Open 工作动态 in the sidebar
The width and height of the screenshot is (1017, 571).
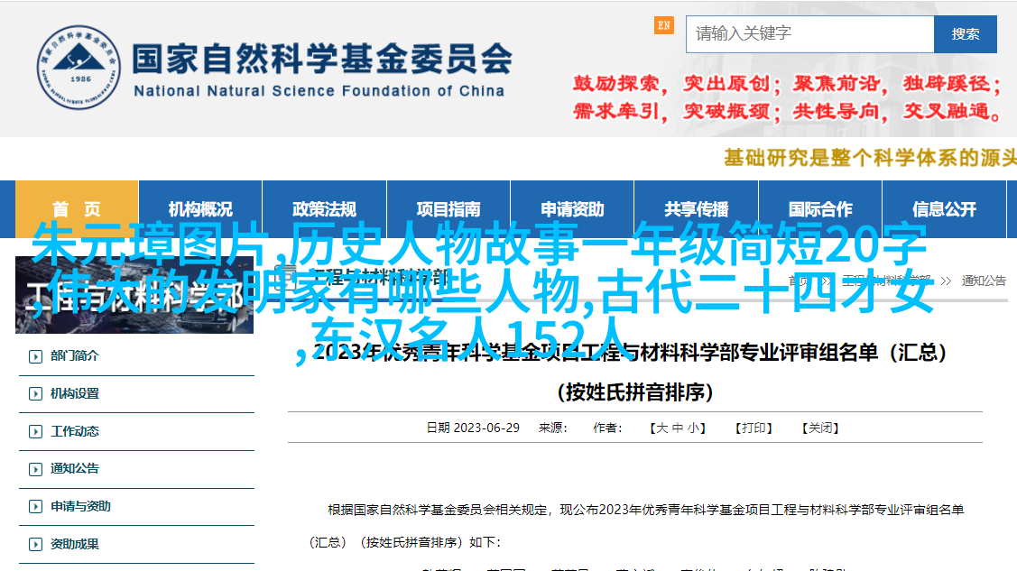point(75,431)
